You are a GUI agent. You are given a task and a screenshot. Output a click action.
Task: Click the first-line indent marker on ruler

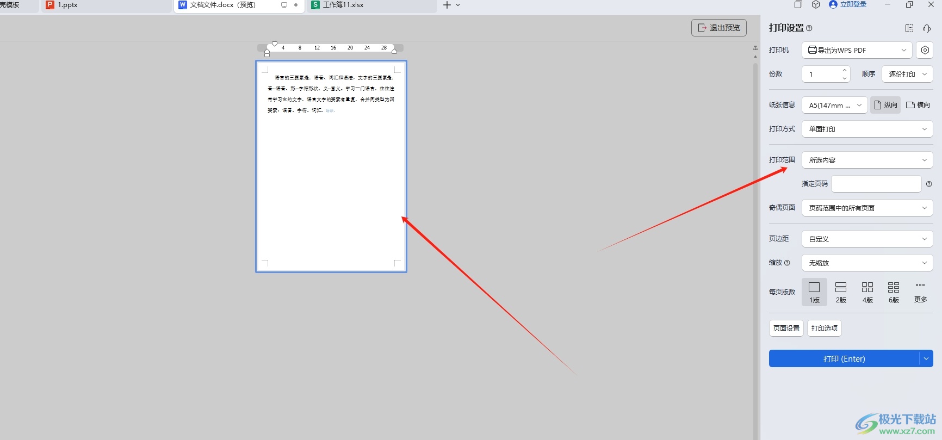pyautogui.click(x=275, y=44)
